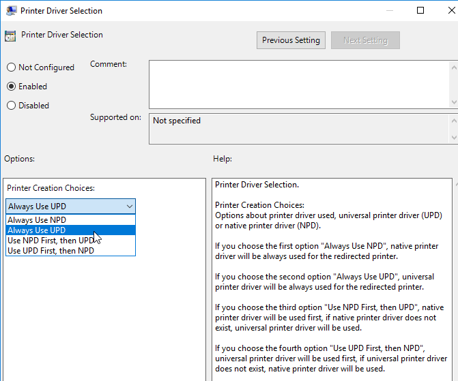Select the Enabled radio button

11,87
